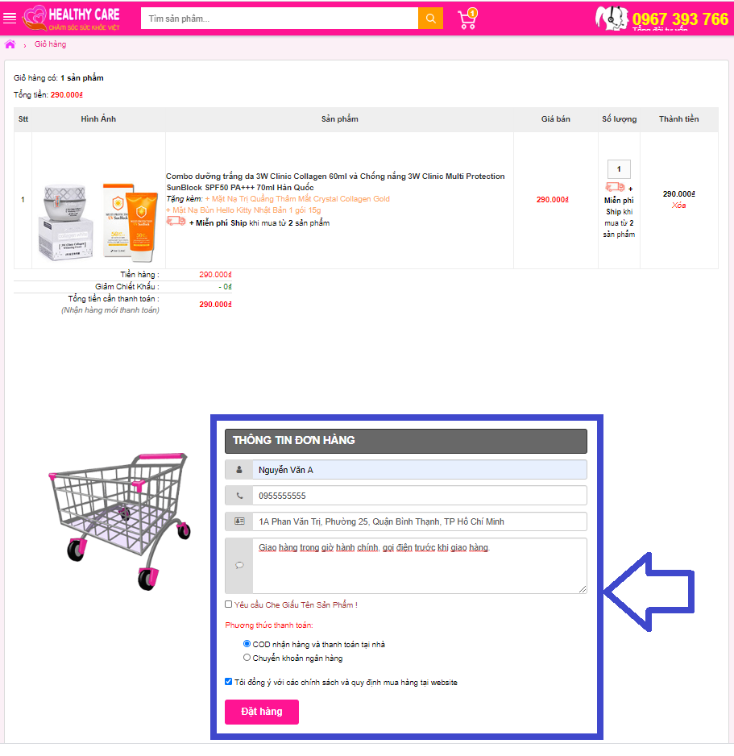Click the Đặt hàng button
Viewport: 734px width, 756px height.
point(262,712)
